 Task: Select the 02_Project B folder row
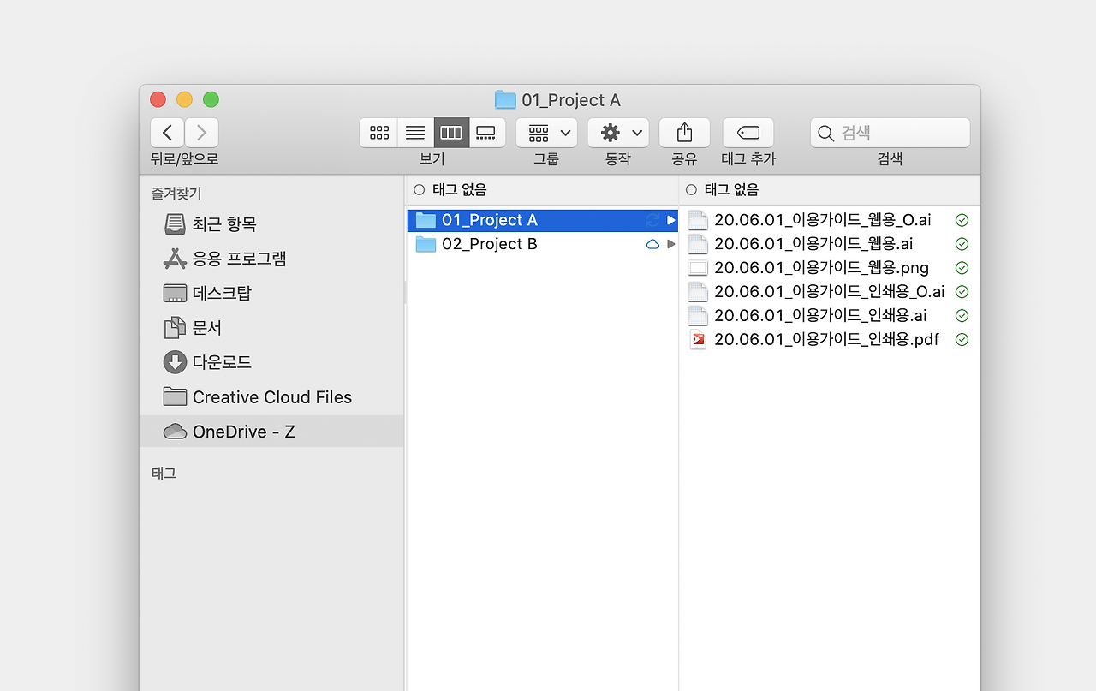[543, 244]
